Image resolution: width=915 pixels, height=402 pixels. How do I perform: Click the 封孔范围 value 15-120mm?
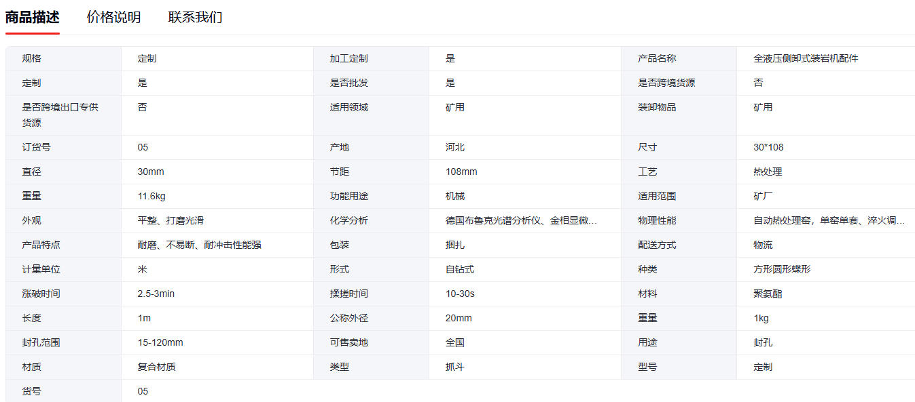(160, 343)
